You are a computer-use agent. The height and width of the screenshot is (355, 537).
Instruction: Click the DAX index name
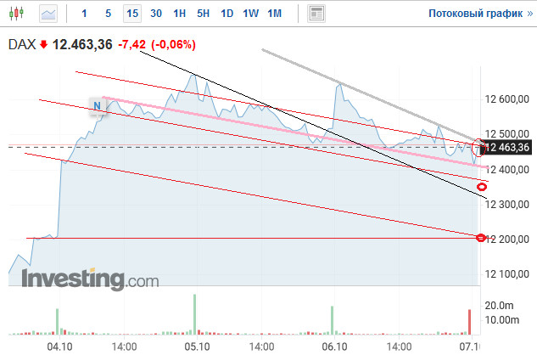(x=22, y=45)
